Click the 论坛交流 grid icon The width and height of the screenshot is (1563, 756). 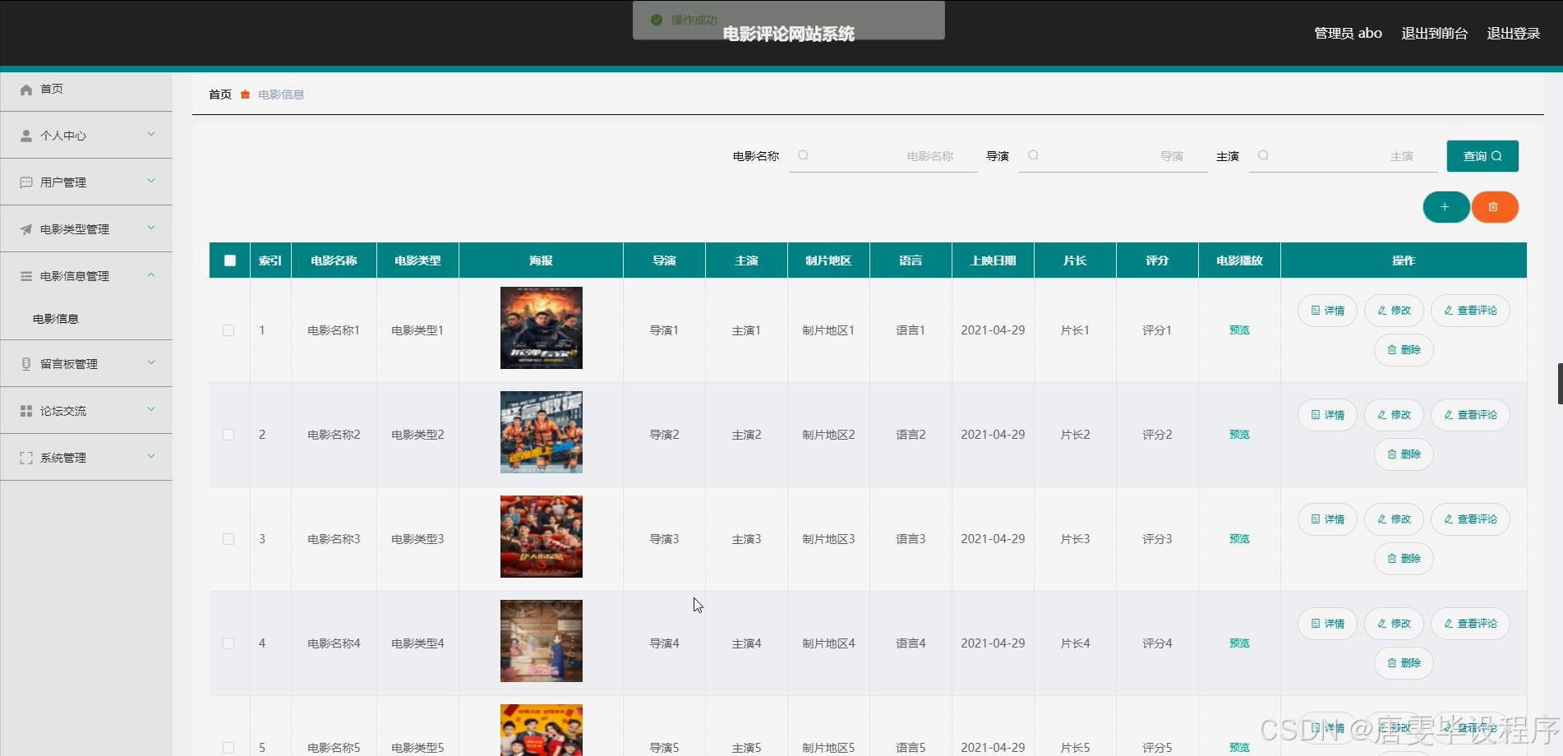coord(26,411)
